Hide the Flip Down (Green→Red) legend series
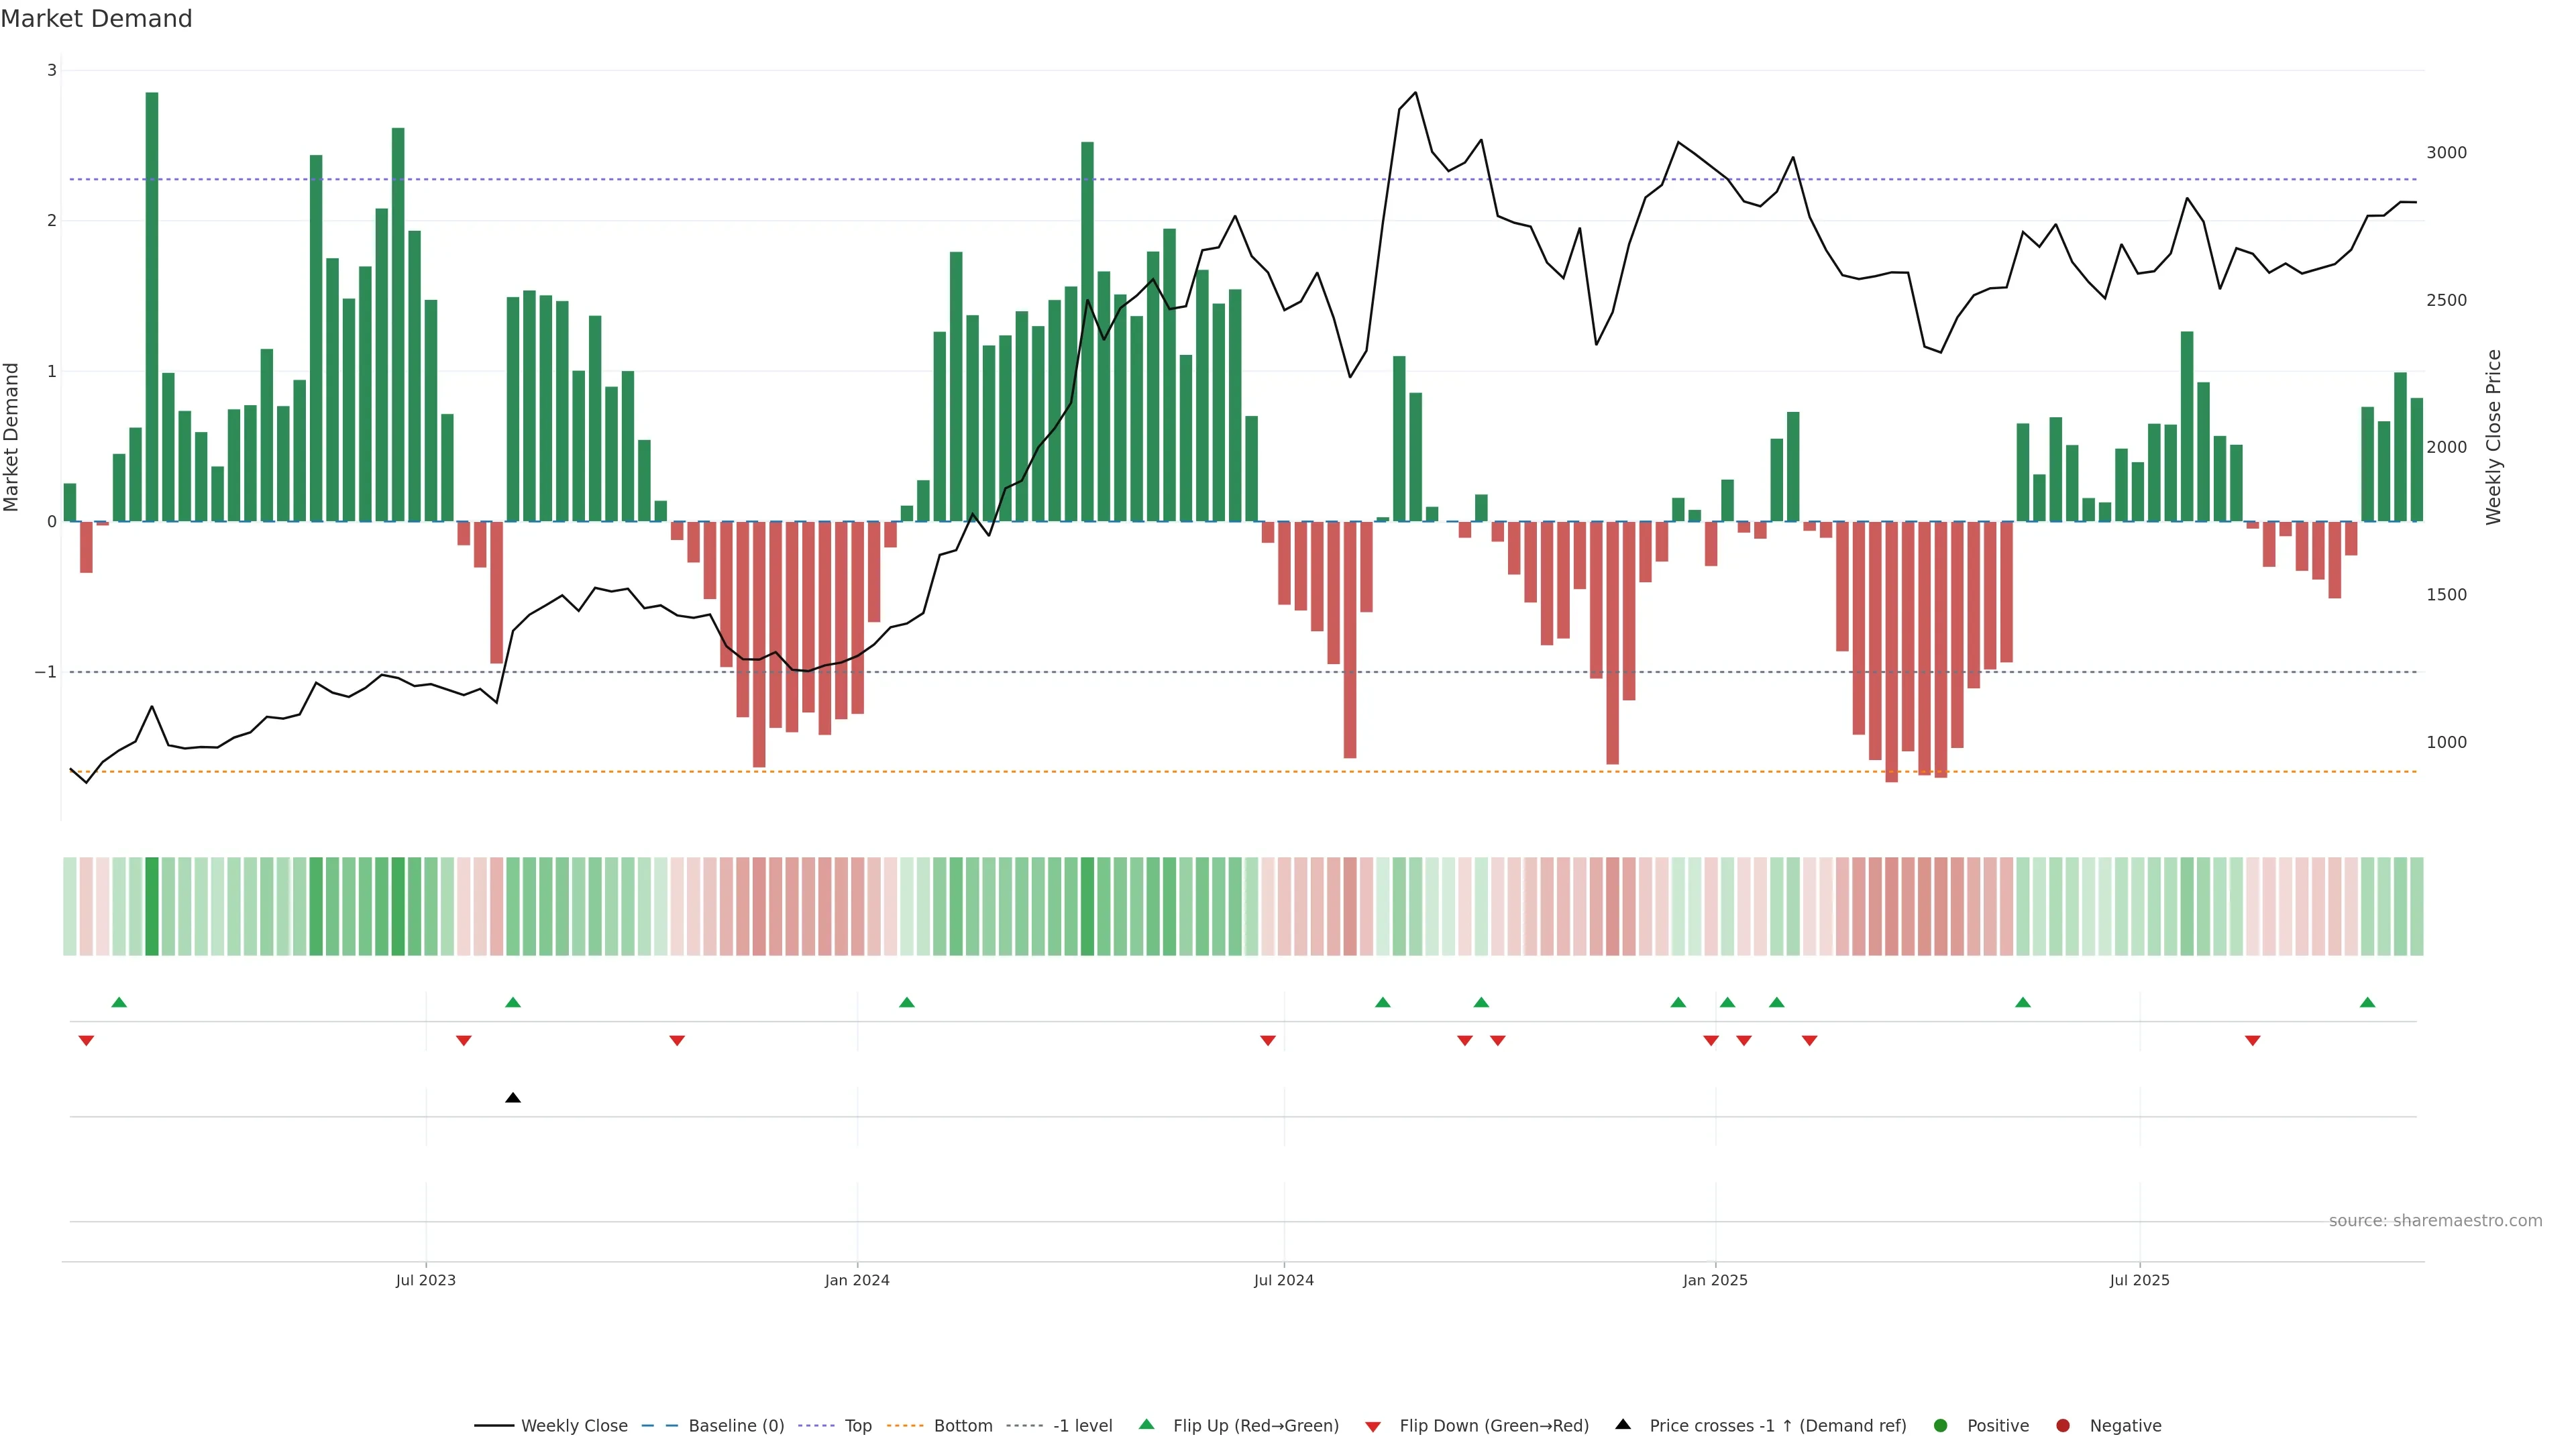2576x1449 pixels. (x=1493, y=1426)
